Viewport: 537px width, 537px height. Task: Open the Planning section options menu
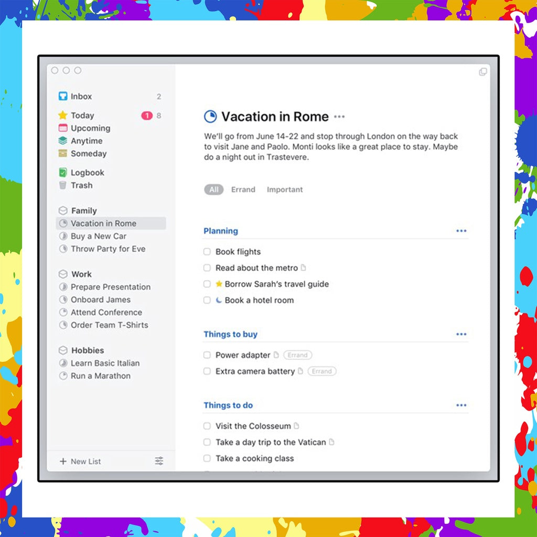(x=461, y=230)
